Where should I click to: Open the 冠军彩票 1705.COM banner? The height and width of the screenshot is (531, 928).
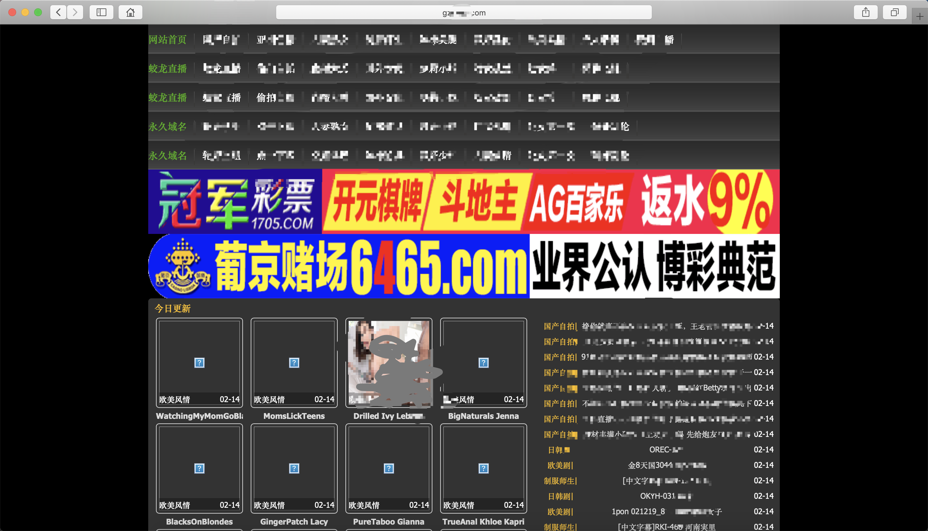(235, 201)
